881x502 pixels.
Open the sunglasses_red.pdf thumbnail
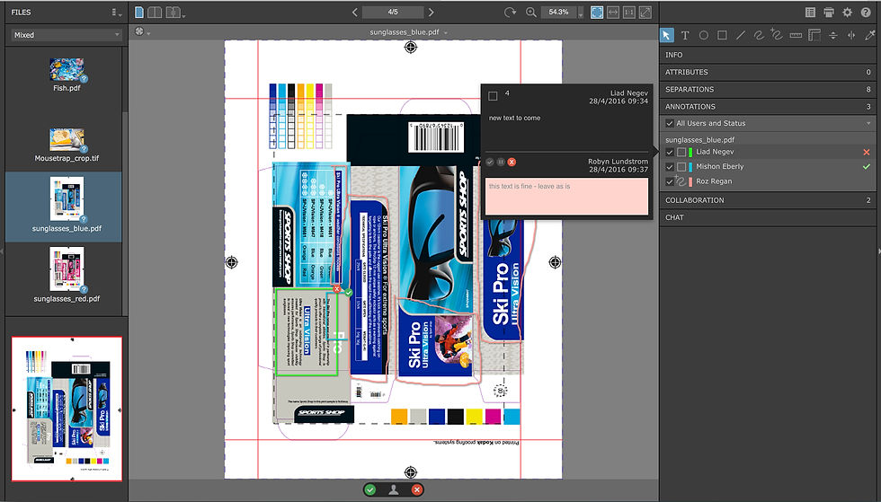(67, 275)
